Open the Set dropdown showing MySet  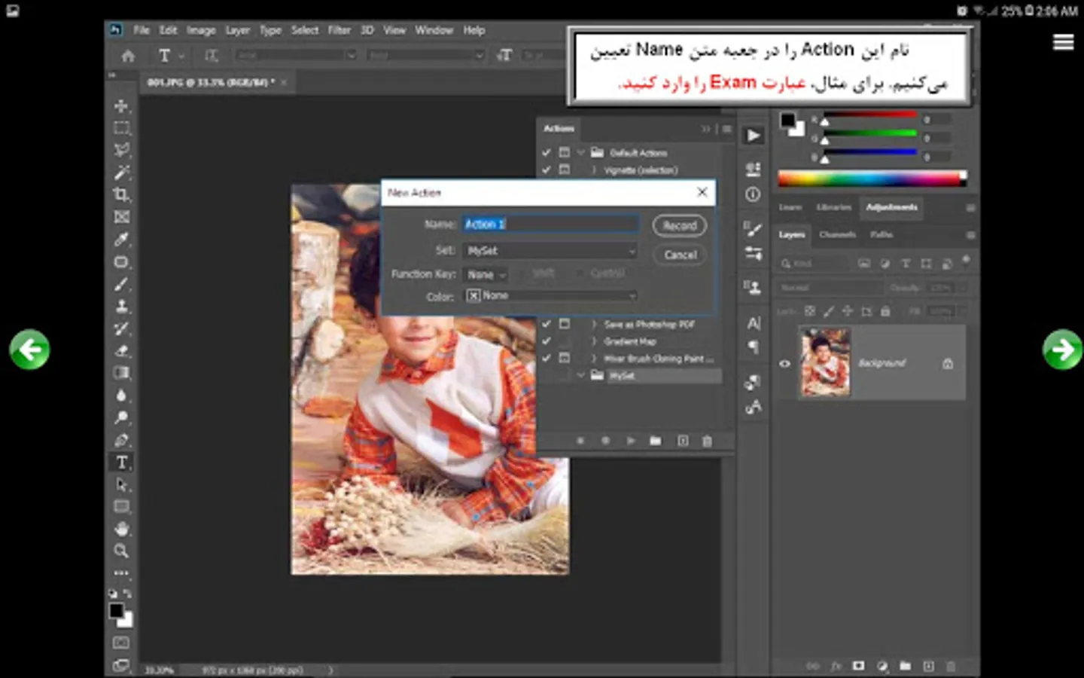(x=551, y=251)
